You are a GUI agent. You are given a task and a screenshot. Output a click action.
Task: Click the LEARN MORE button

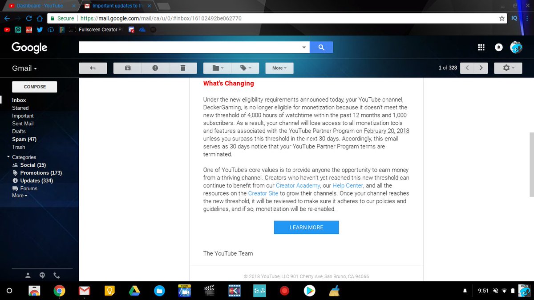click(x=306, y=227)
